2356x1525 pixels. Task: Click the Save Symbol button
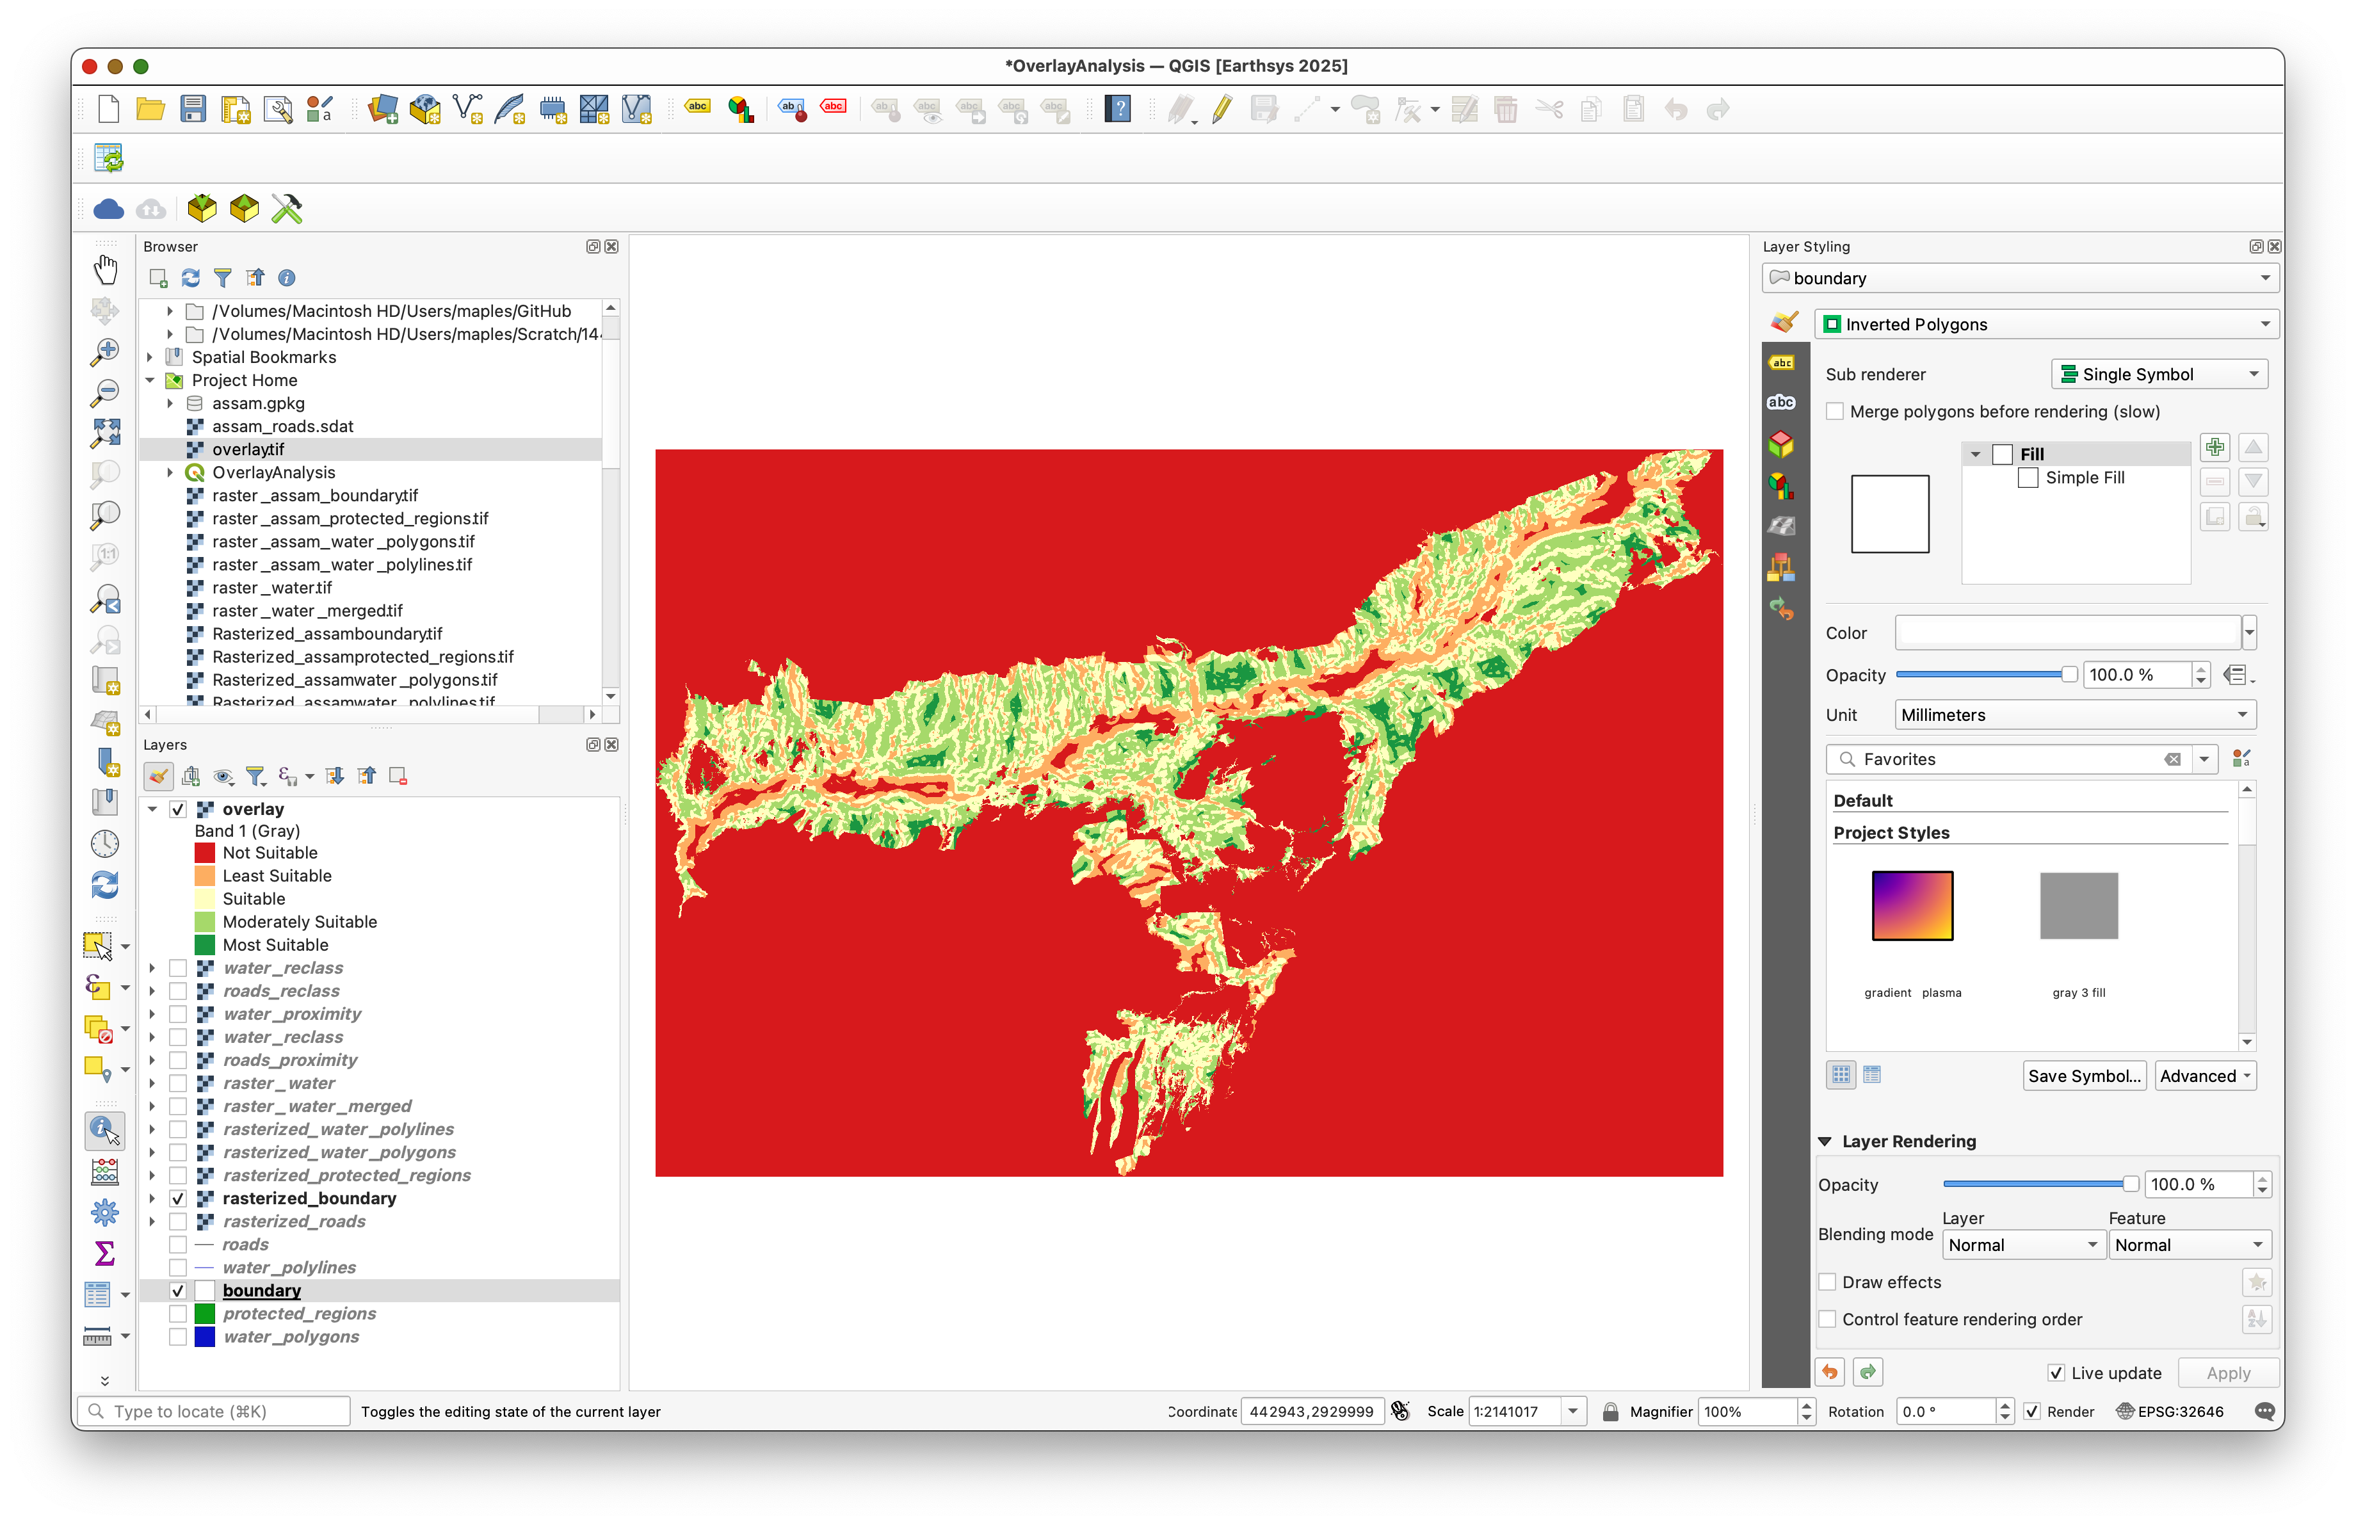(2084, 1076)
